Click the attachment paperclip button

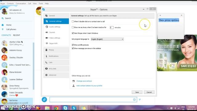coord(44,100)
